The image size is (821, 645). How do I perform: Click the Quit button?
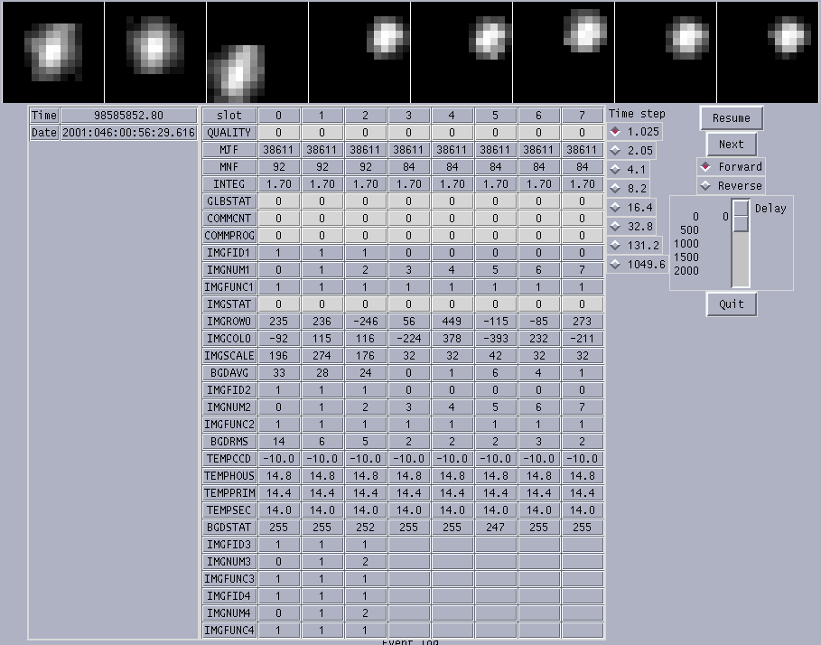point(732,304)
